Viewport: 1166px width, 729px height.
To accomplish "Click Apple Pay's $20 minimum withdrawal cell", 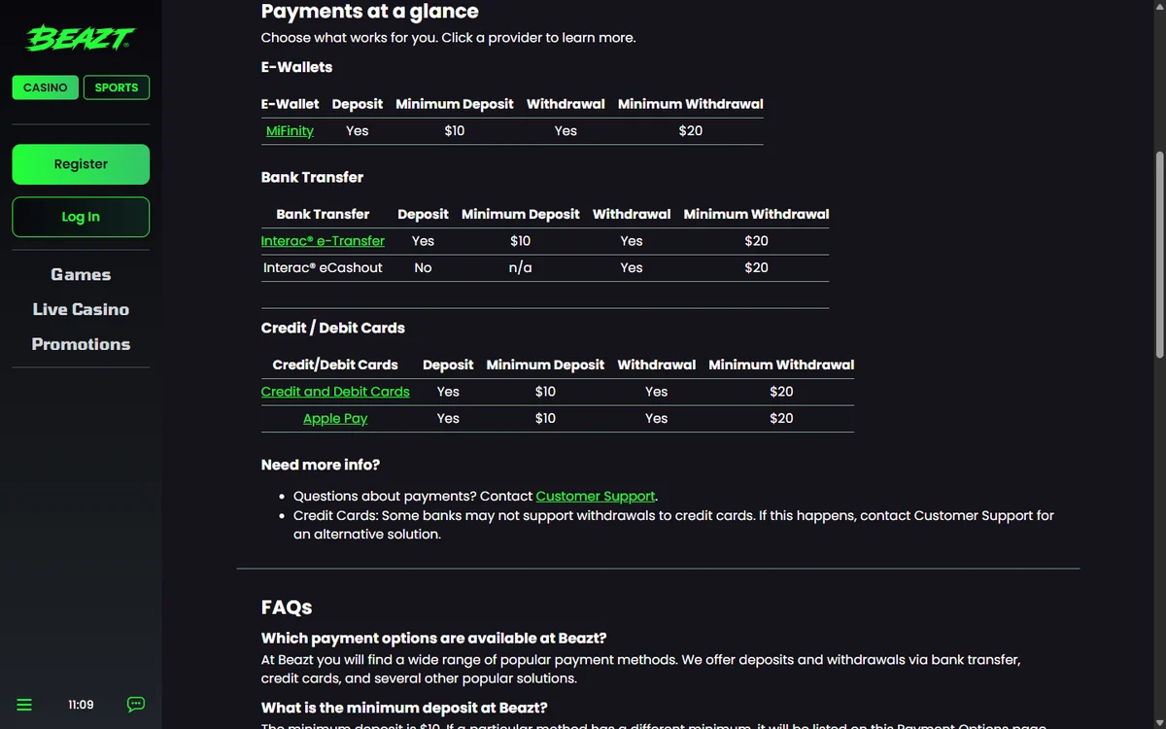I will (x=781, y=419).
